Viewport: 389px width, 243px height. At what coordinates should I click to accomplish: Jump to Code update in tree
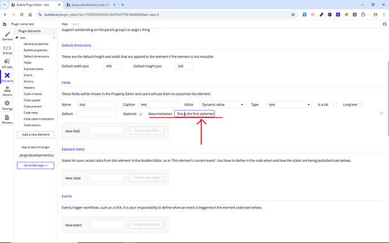click(32, 100)
